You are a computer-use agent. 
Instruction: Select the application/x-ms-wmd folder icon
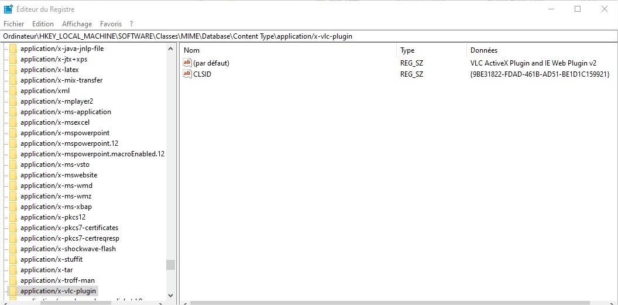click(x=13, y=186)
